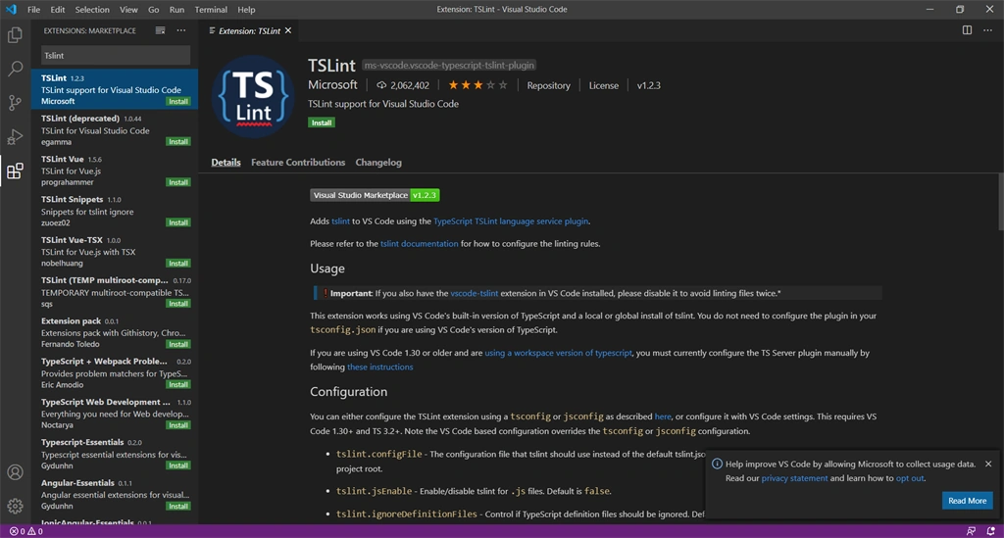Viewport: 1004px width, 538px height.
Task: Click the details page vertical scrollbar
Action: coord(1001,202)
